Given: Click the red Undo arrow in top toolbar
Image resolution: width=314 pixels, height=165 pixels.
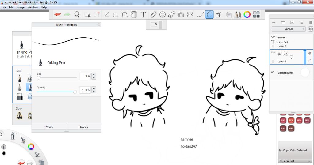Looking at the screenshot, I should click(57, 14).
